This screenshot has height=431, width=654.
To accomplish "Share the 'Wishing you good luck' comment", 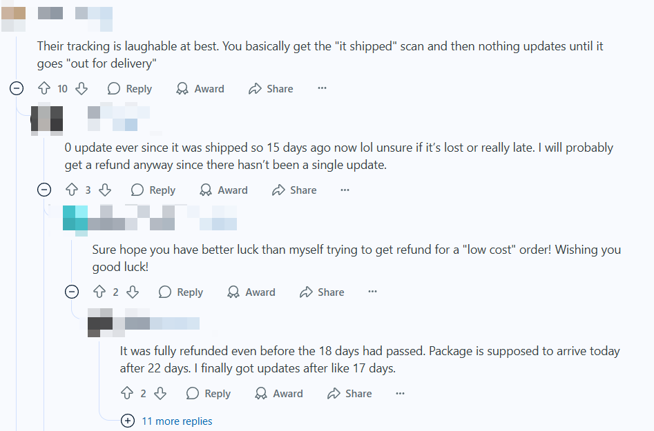I will pos(321,292).
